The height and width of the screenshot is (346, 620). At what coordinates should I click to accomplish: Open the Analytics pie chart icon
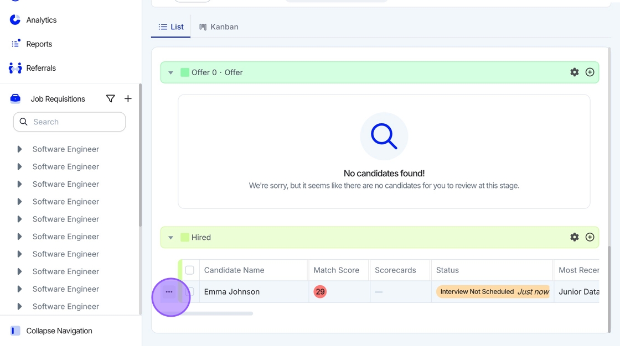(15, 20)
